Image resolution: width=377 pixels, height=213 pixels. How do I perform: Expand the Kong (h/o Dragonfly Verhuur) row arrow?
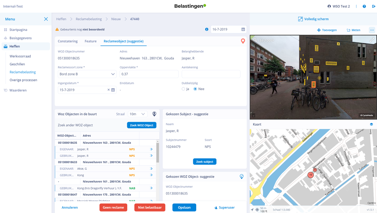[151, 188]
